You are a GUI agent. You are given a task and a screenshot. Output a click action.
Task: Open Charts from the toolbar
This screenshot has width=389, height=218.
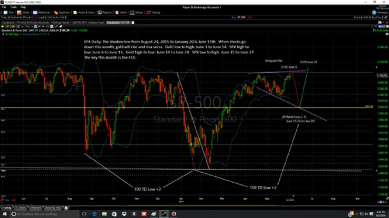coord(24,12)
